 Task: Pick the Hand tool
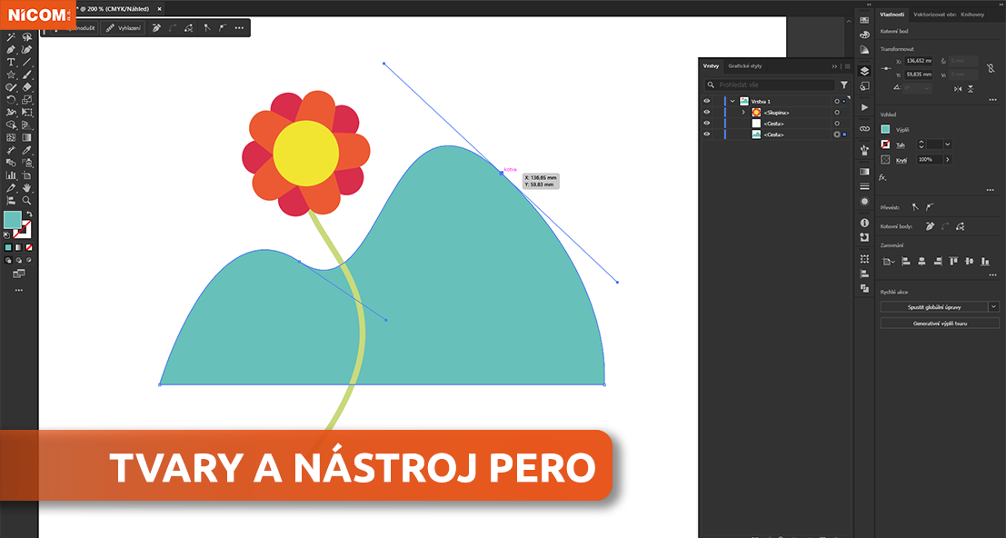(x=27, y=187)
